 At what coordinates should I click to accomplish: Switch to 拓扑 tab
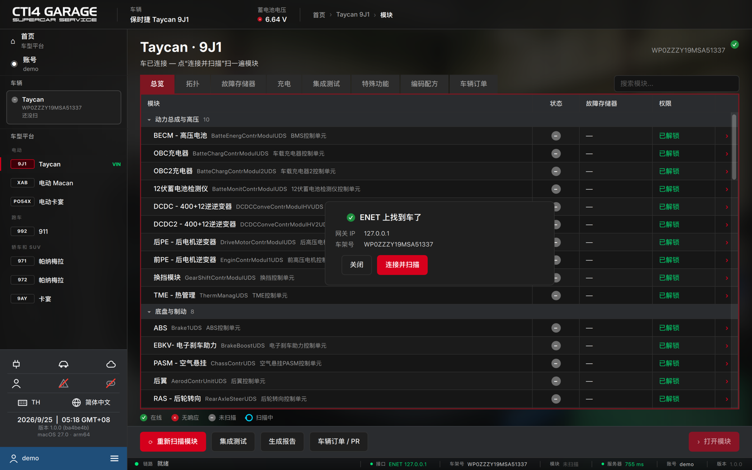[192, 84]
